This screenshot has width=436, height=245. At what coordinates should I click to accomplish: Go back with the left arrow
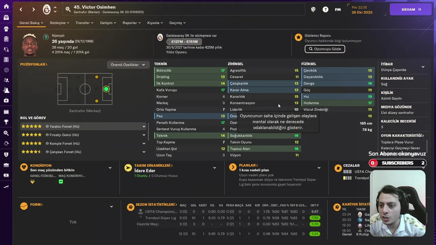pos(21,10)
